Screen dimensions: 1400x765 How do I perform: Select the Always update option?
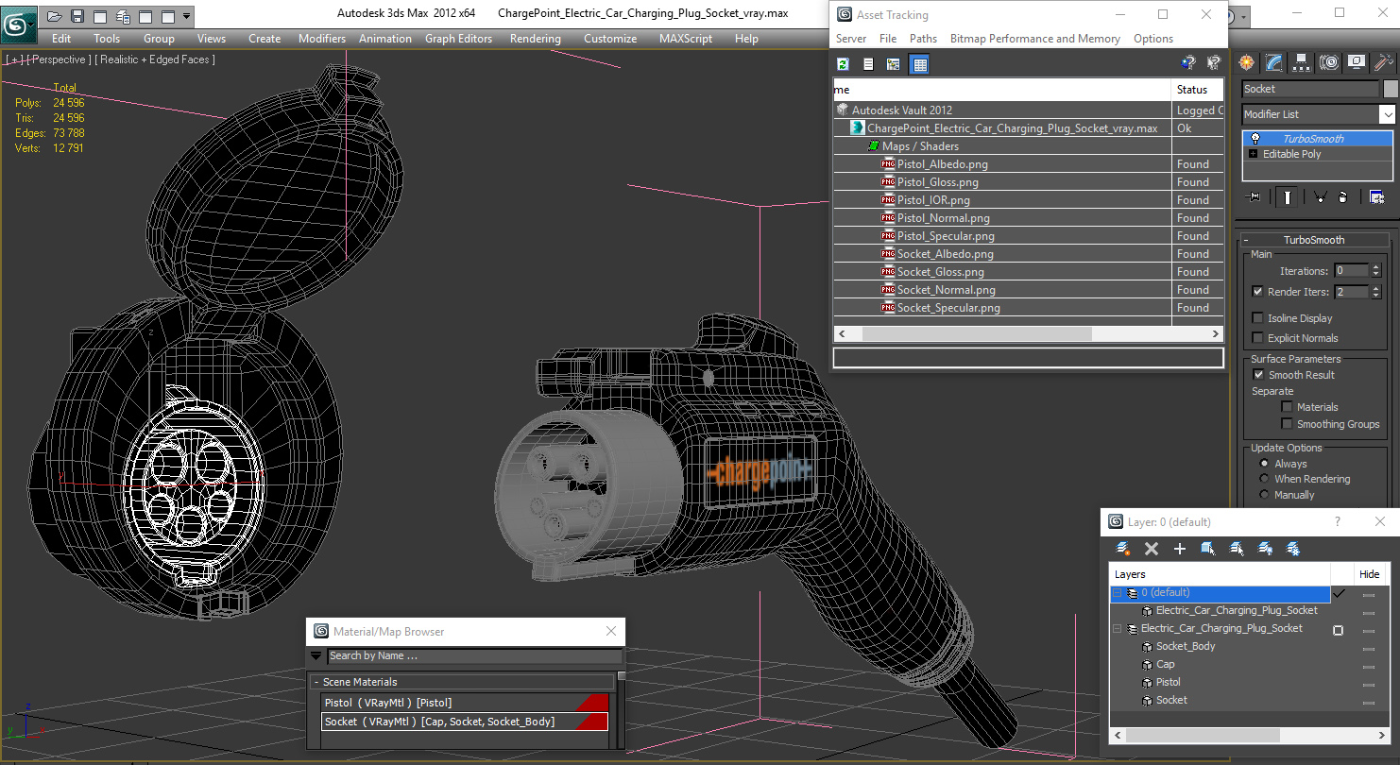pos(1265,464)
